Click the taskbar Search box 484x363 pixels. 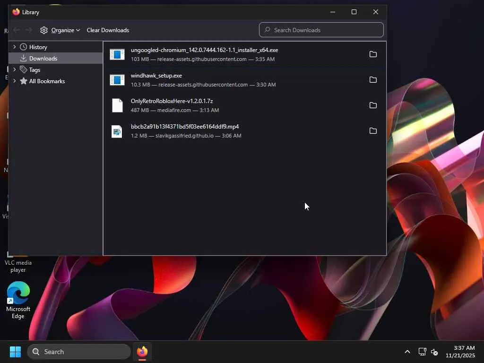(79, 352)
